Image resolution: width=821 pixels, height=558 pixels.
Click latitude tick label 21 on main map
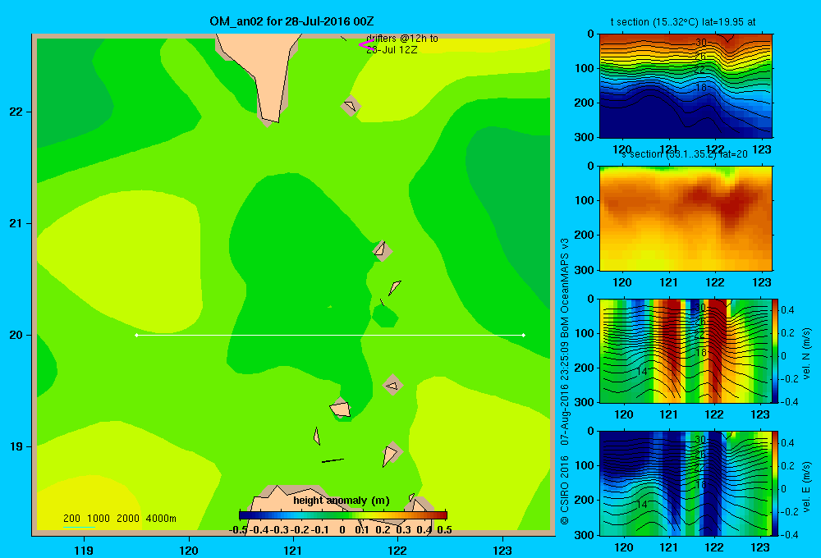click(x=16, y=223)
